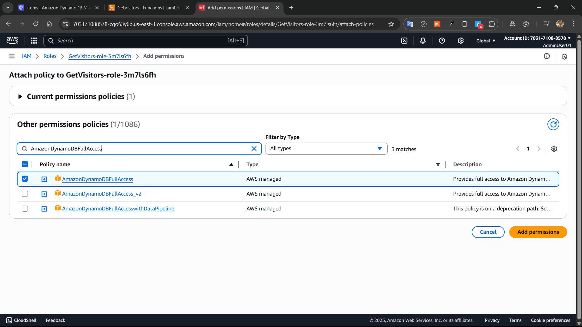Open the Chrome profile avatar
The width and height of the screenshot is (582, 327).
tap(560, 24)
